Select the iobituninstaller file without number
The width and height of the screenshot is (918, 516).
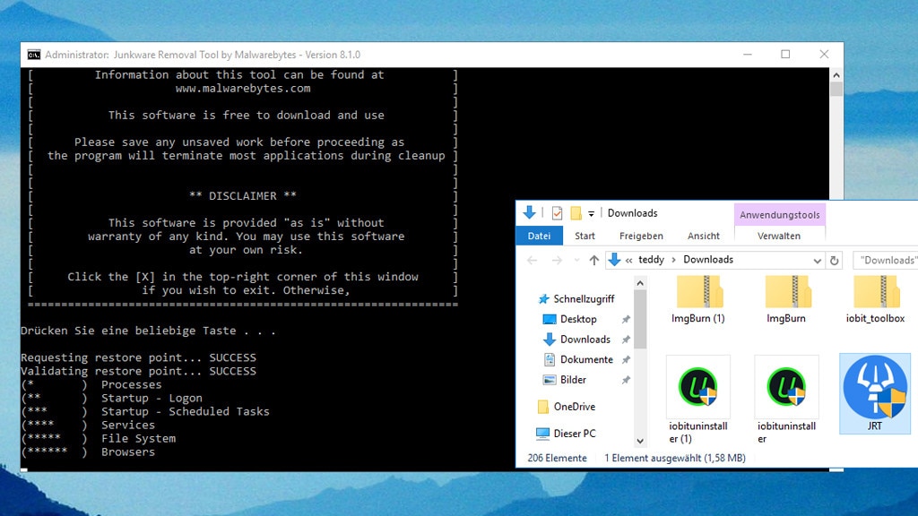click(x=786, y=400)
